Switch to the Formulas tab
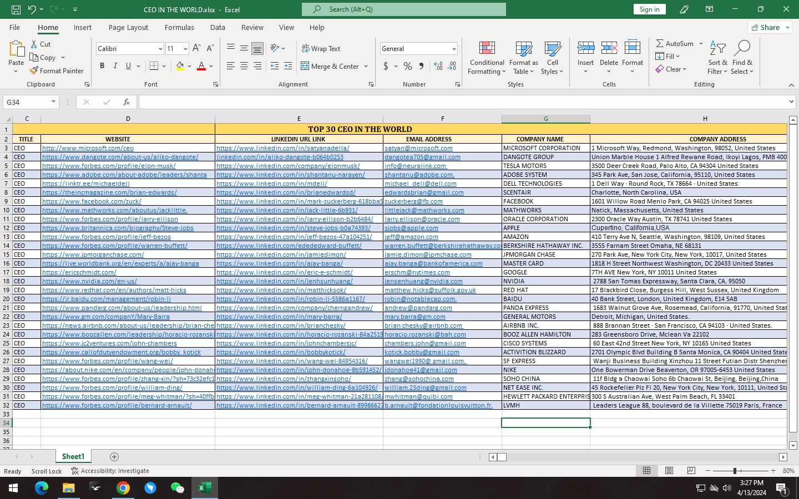799x499 pixels. point(179,27)
